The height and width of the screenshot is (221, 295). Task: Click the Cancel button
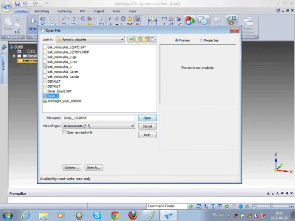[147, 126]
